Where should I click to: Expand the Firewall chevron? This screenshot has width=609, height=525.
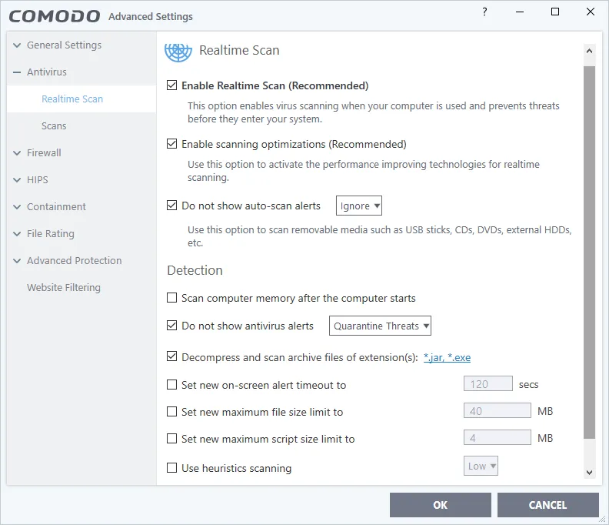17,153
